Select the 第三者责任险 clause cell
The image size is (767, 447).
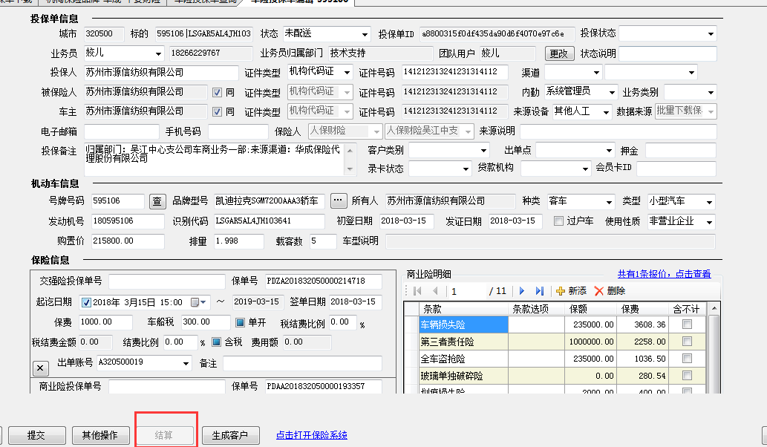point(463,342)
